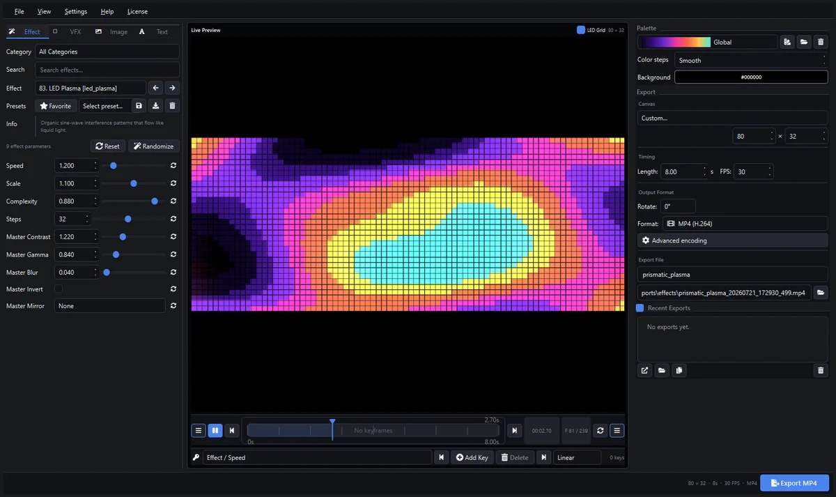Pause the live preview playback
Viewport: 836px width, 497px height.
215,431
